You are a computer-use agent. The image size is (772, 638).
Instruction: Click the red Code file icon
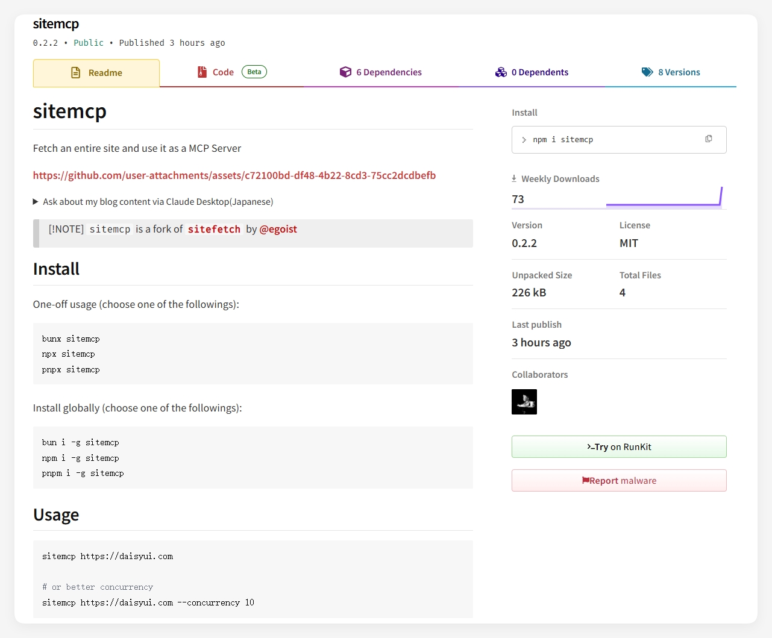click(202, 72)
